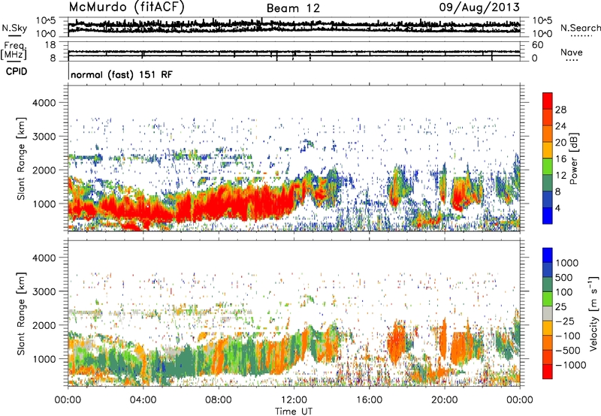The width and height of the screenshot is (601, 416).
Task: Click the blue top of the velocity colorbar
Action: (548, 255)
